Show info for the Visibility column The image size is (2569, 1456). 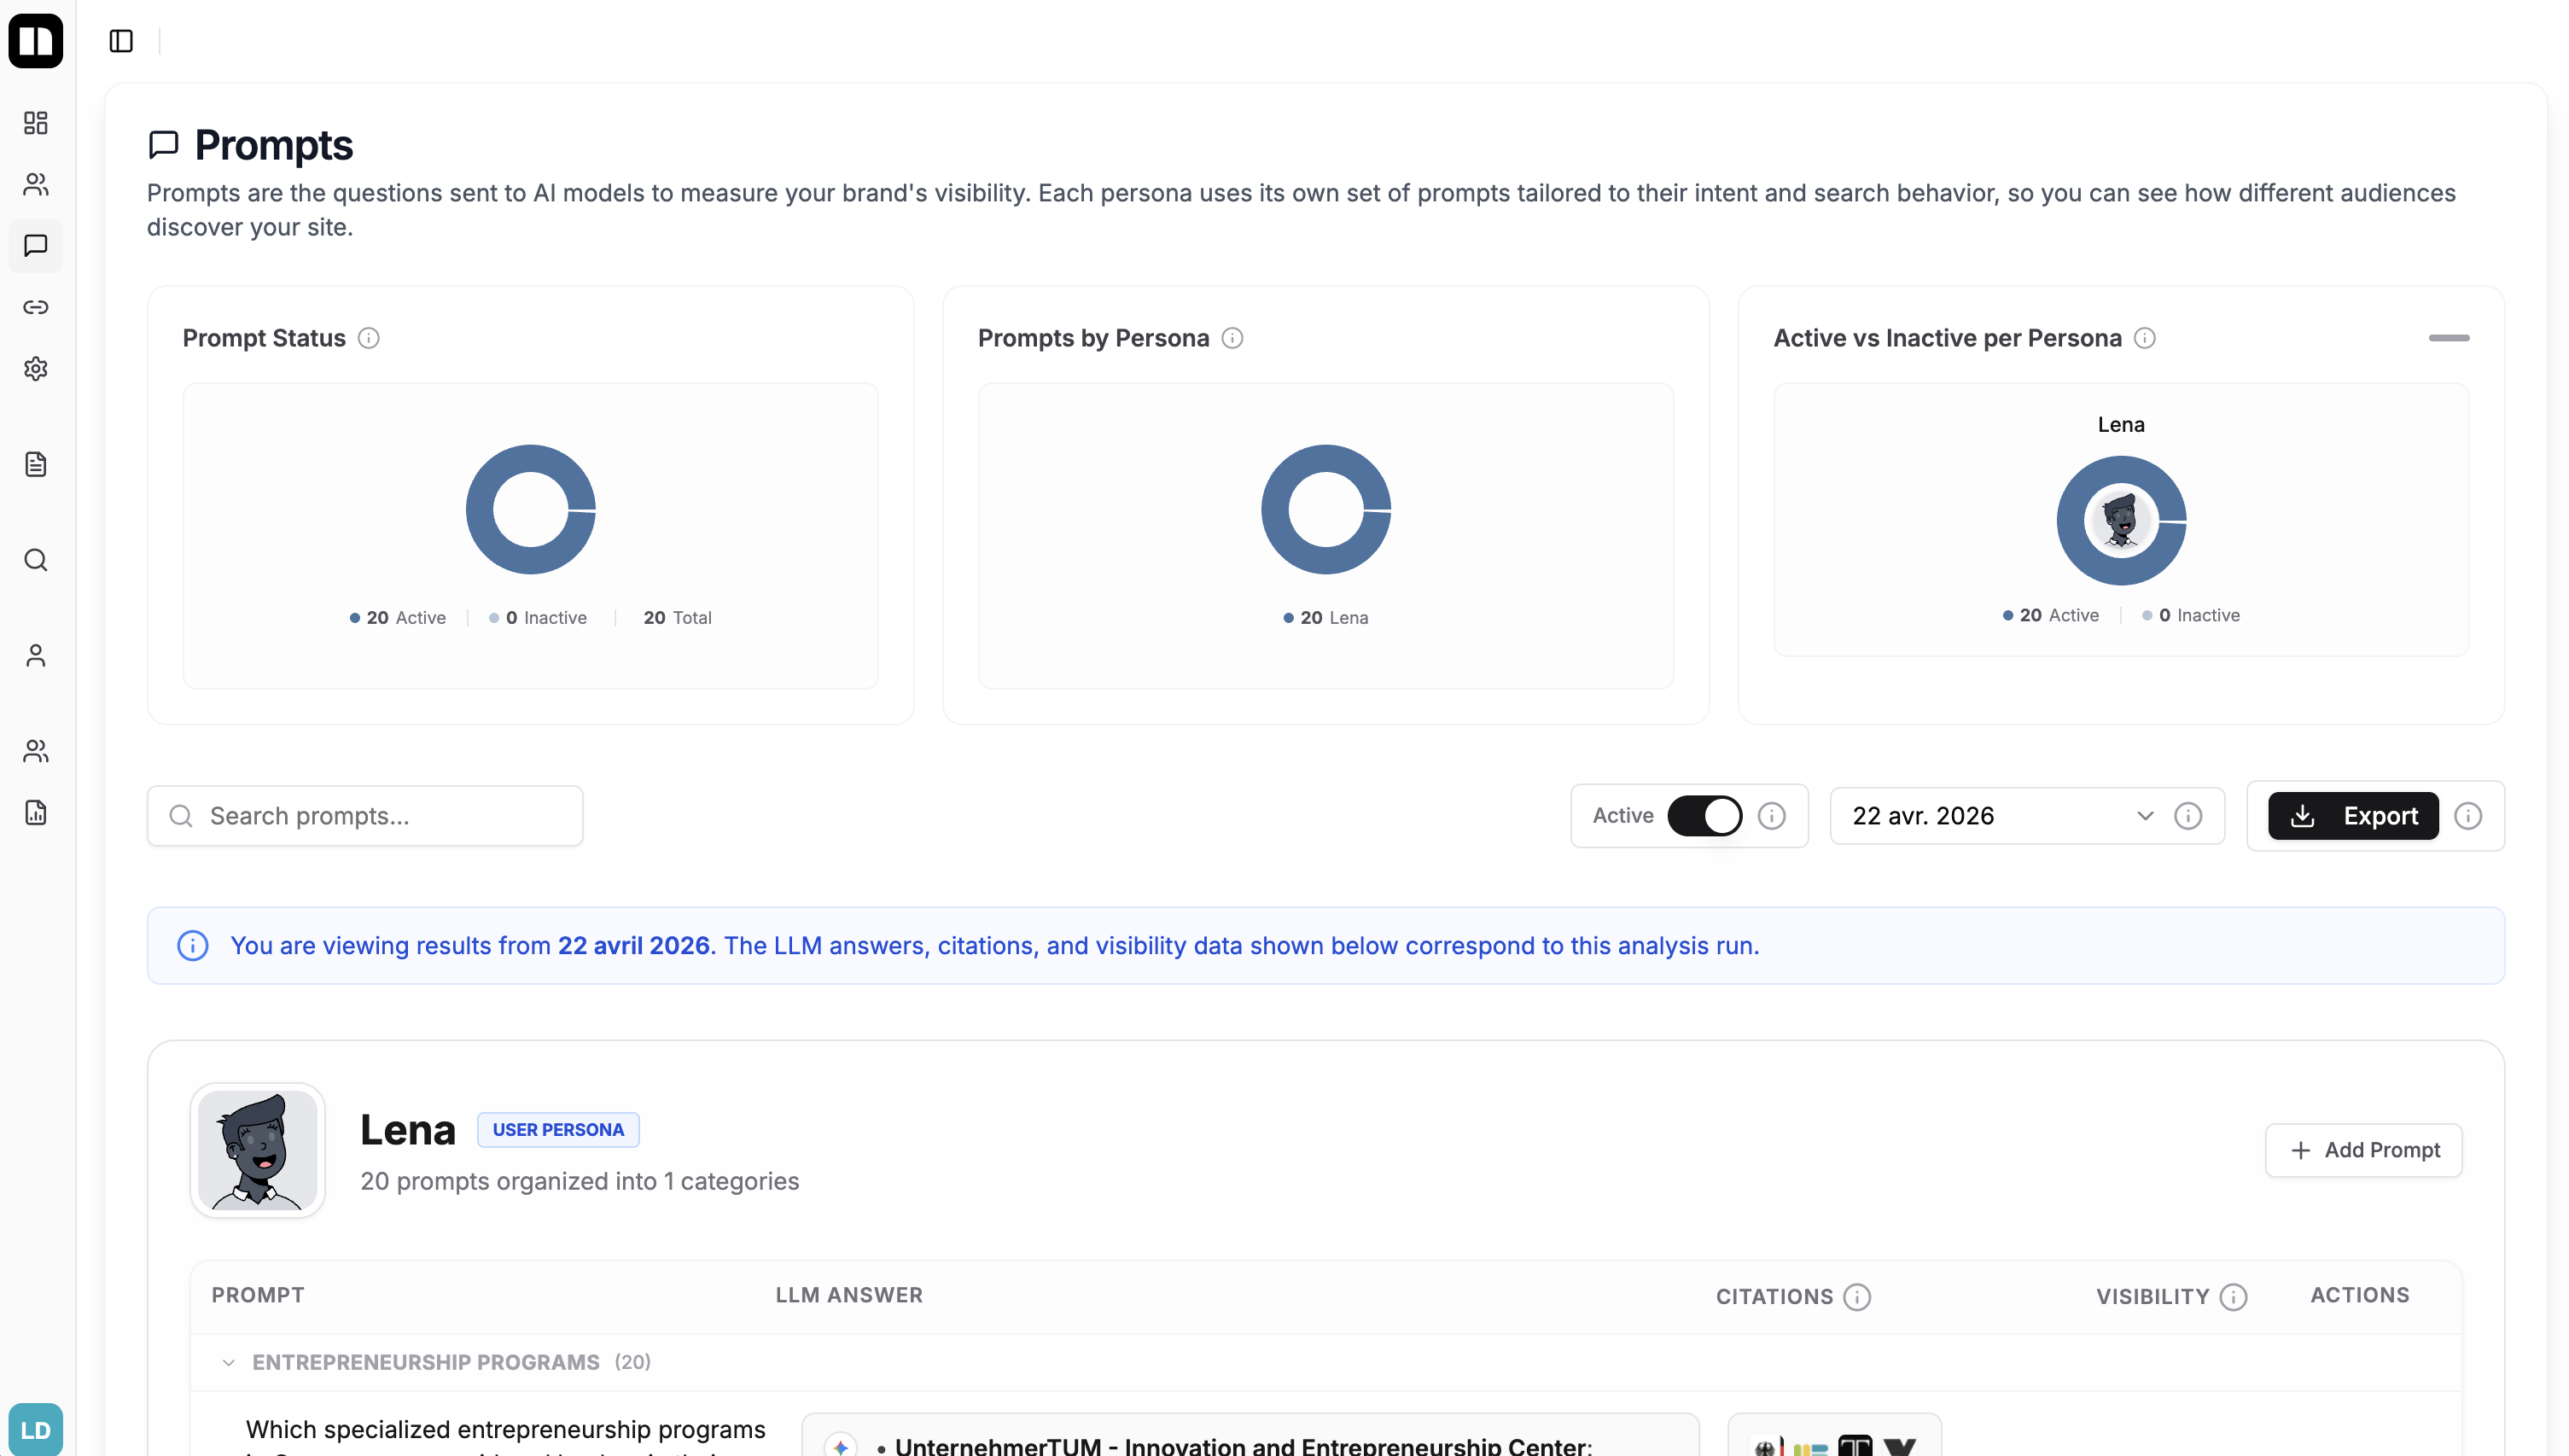coord(2233,1297)
